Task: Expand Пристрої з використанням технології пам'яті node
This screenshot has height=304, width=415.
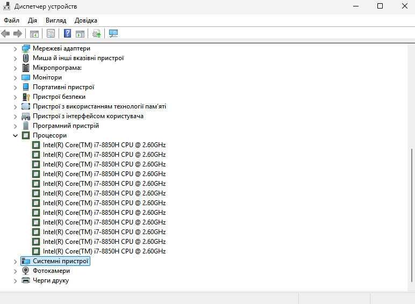Action: click(x=15, y=107)
